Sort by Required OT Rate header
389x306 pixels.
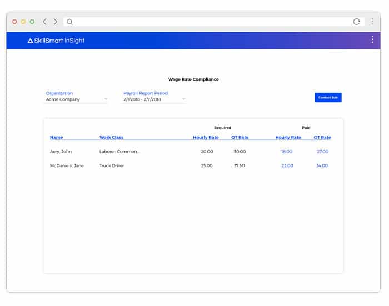[x=240, y=137]
